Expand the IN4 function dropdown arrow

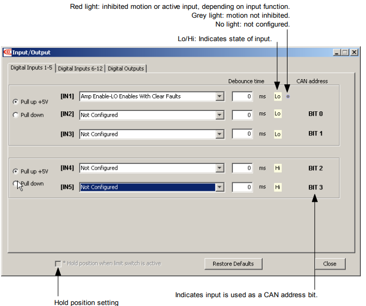[x=219, y=168]
